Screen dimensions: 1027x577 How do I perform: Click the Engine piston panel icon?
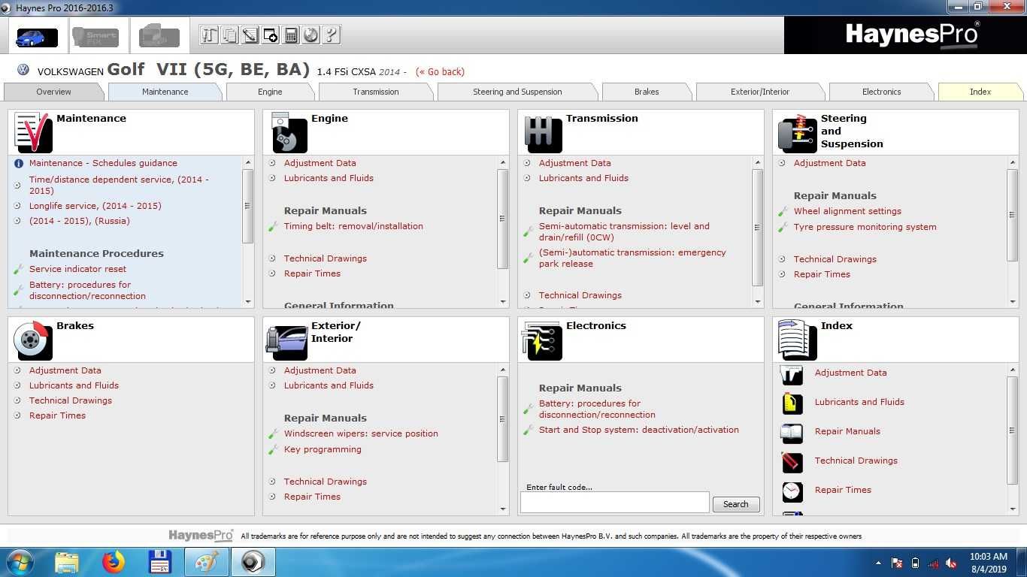289,132
